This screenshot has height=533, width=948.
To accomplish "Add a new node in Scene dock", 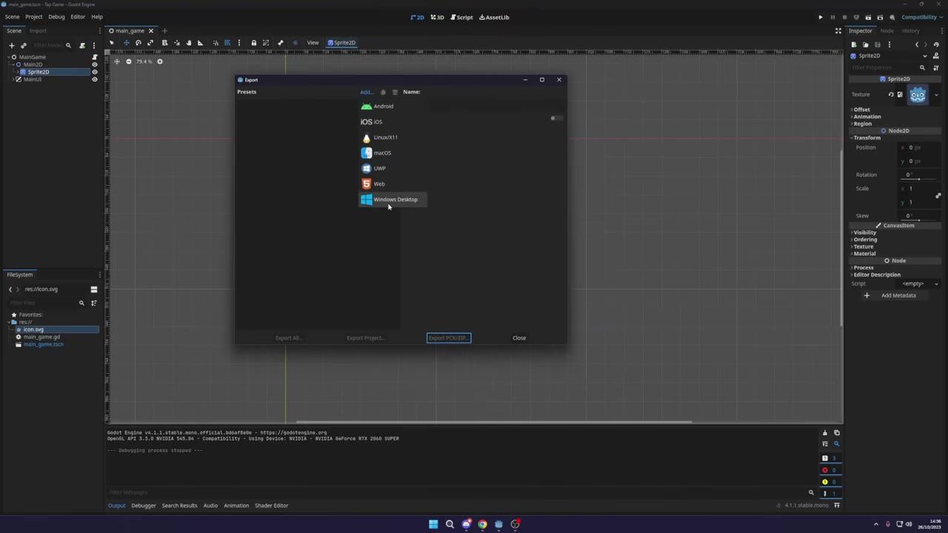I will coord(12,45).
